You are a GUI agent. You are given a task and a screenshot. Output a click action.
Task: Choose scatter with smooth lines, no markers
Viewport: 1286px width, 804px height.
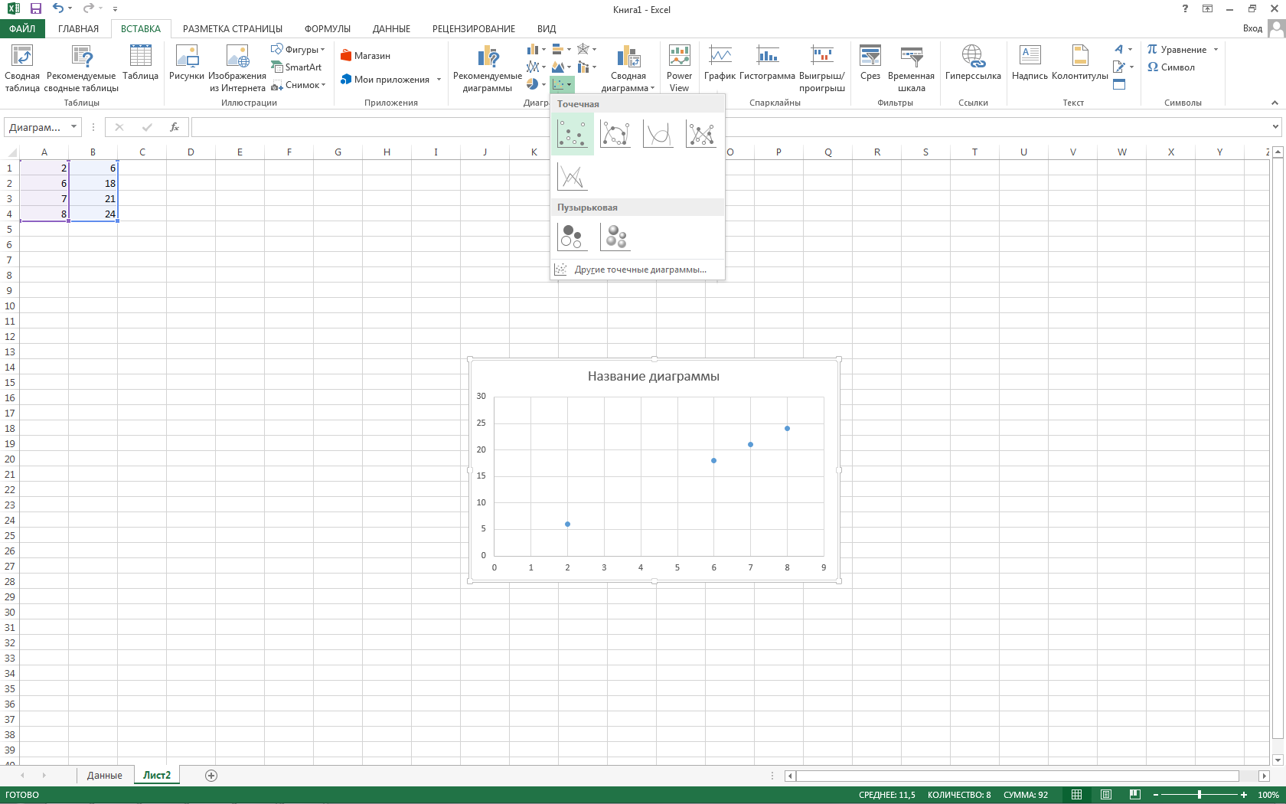pyautogui.click(x=658, y=135)
